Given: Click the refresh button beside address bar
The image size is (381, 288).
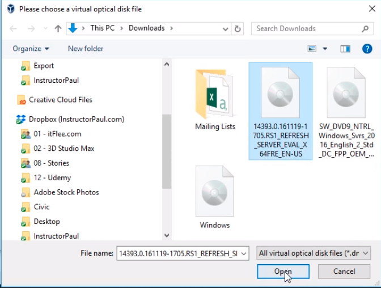Looking at the screenshot, I should click(238, 28).
